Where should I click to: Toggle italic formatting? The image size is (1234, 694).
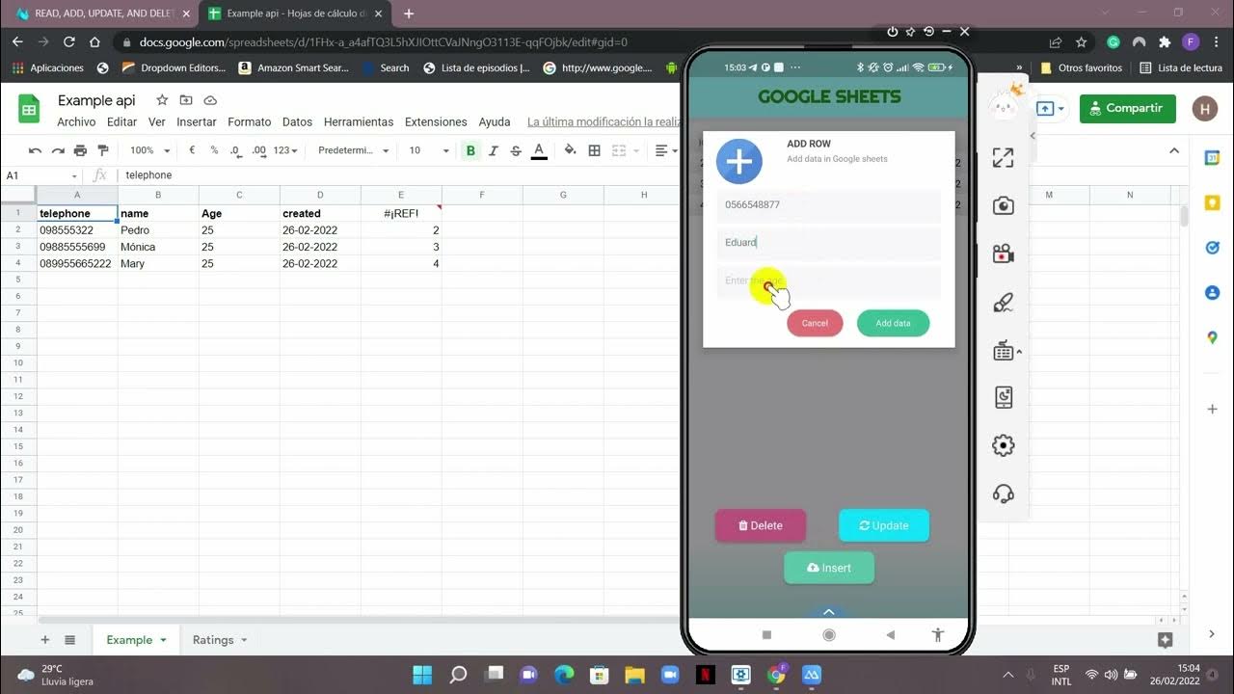coord(494,150)
